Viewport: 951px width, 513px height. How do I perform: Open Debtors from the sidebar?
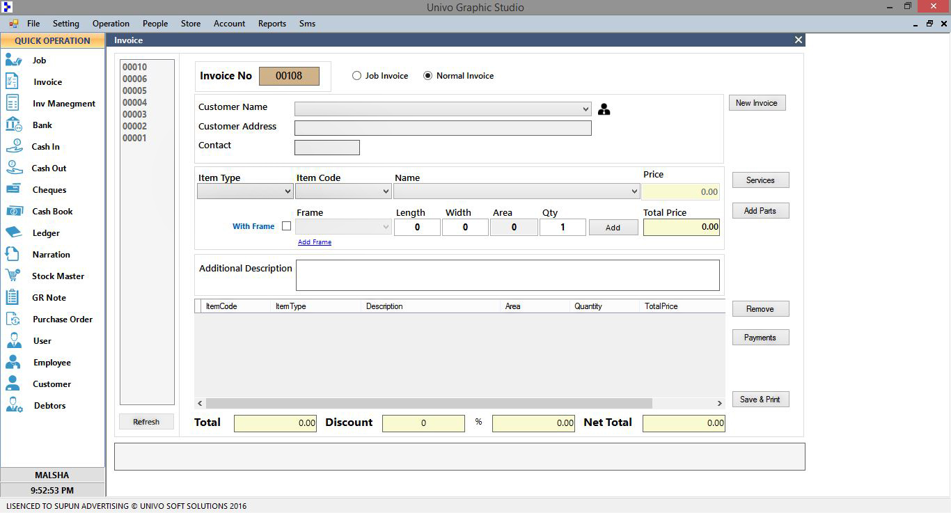click(x=49, y=406)
